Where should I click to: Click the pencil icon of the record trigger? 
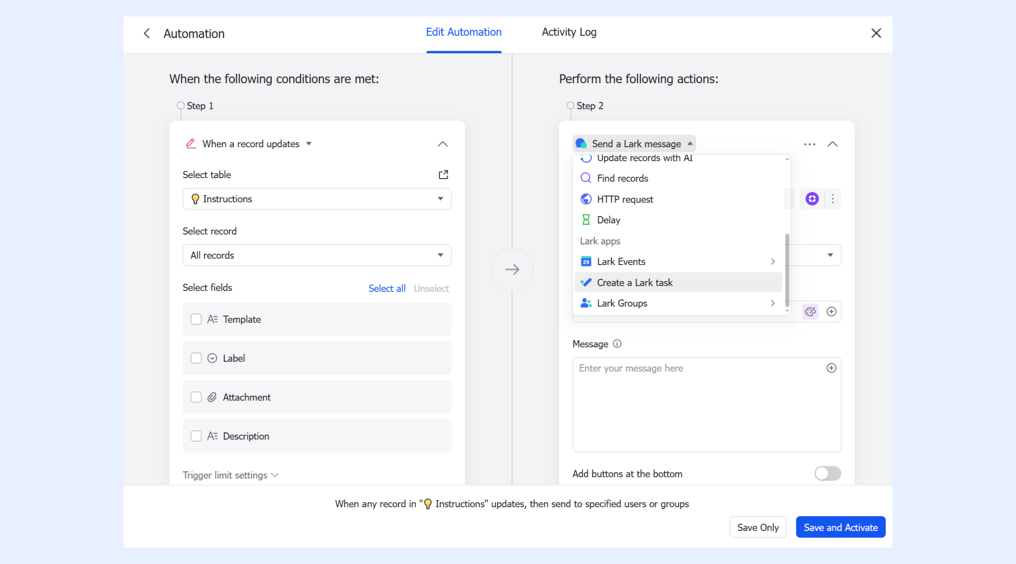coord(191,144)
